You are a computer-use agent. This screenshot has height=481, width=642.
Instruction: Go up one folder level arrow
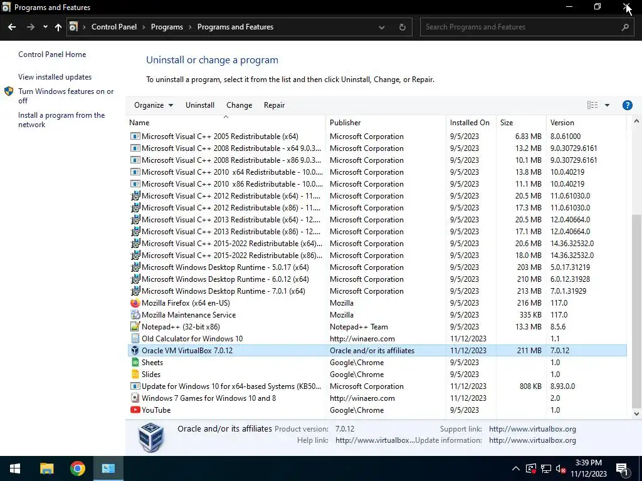coord(58,27)
